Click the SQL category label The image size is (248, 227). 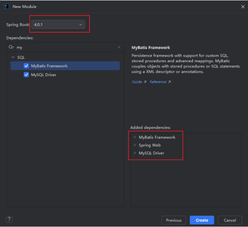tap(21, 57)
